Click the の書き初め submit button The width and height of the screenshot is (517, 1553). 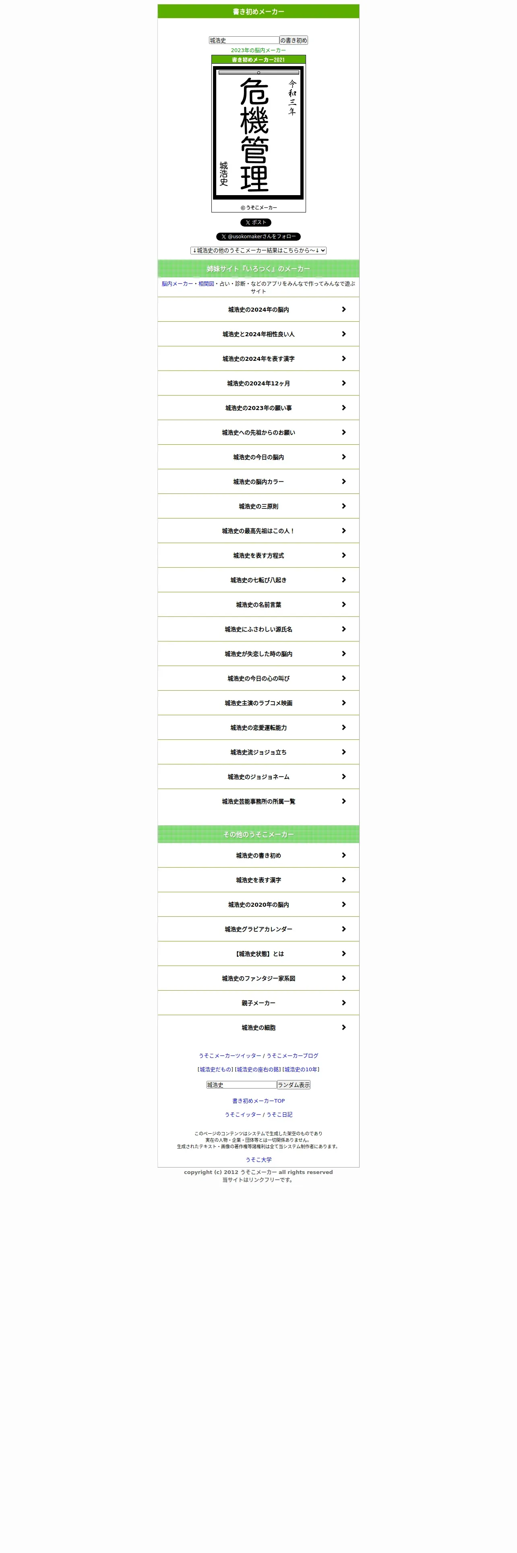pos(294,40)
